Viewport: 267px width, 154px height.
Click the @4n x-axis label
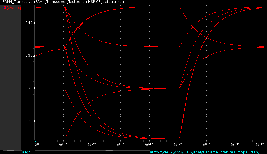tap(149, 144)
